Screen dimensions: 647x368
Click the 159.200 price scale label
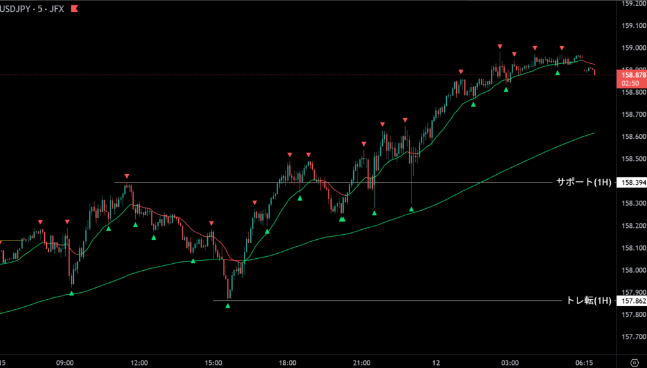coord(633,4)
